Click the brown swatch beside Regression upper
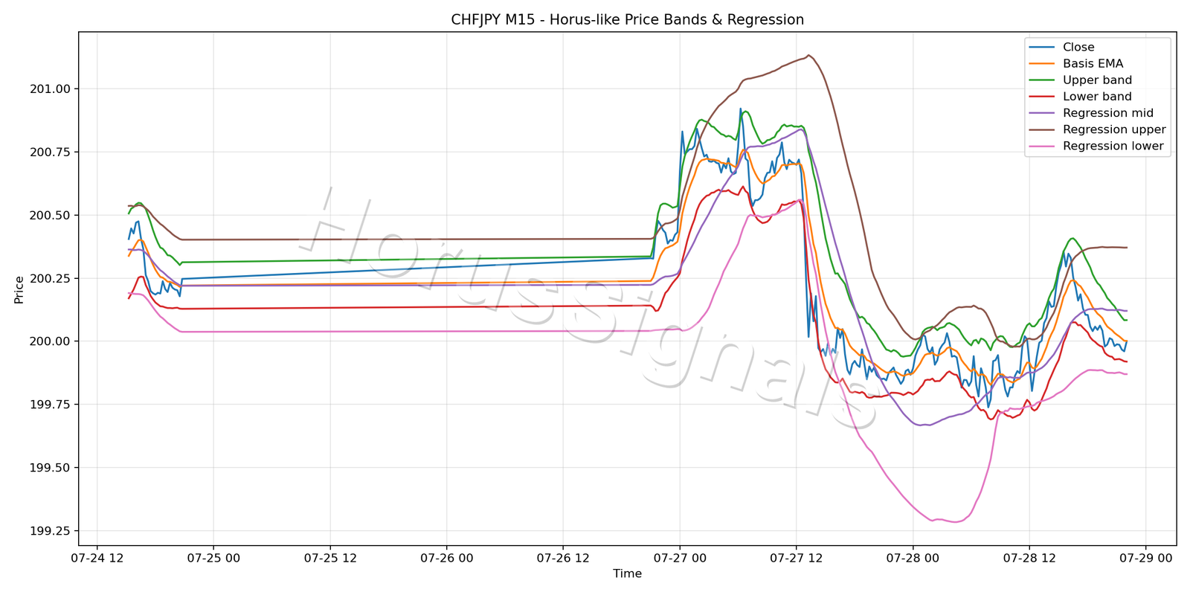Screen dimensions: 1190x595 click(1042, 129)
